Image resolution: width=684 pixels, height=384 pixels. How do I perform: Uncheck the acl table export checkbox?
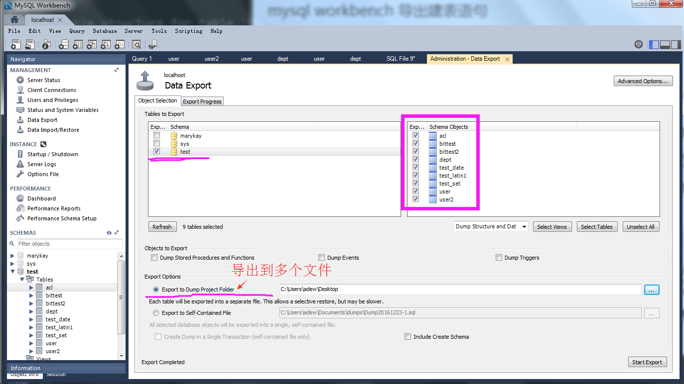(x=415, y=135)
